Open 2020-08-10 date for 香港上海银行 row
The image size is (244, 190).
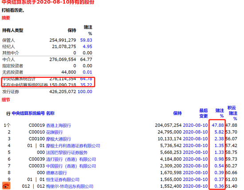[x=195, y=125]
